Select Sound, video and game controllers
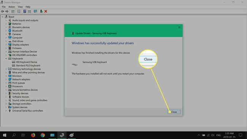 tap(30, 100)
